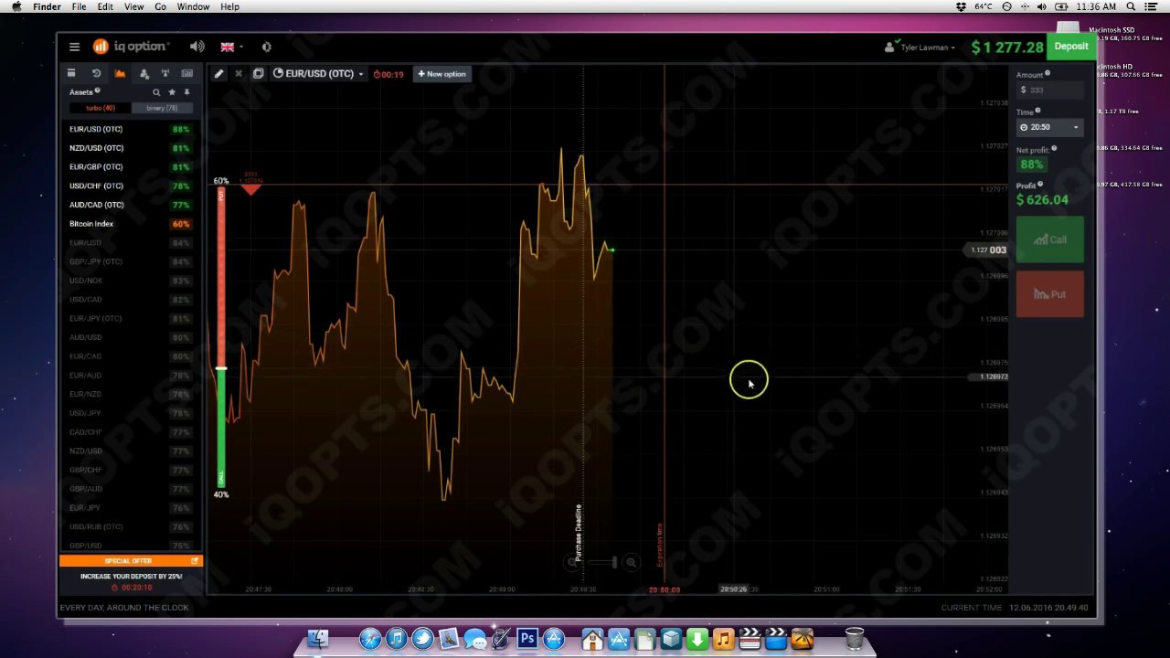Switch to the turbo (40) tab
Image resolution: width=1170 pixels, height=658 pixels.
(100, 108)
